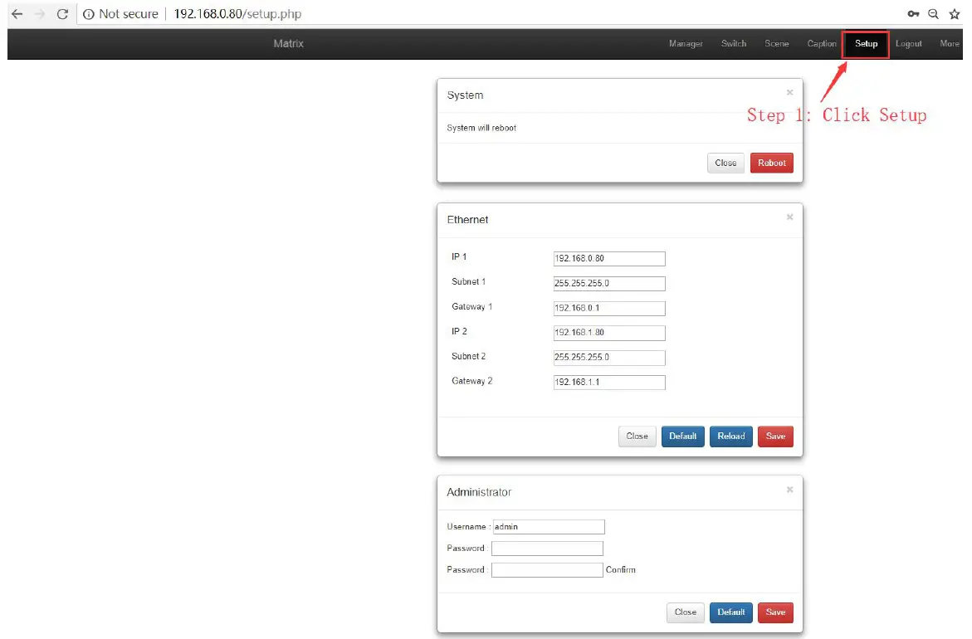
Task: Click Default button in the Administrator panel
Action: (730, 612)
